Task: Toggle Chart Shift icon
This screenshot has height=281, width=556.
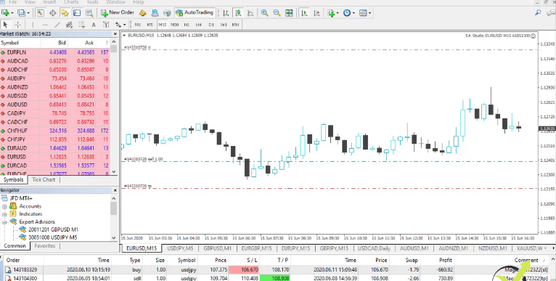Action: pos(316,13)
